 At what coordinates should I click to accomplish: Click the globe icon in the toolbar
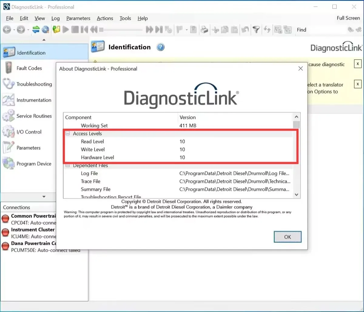coord(45,29)
